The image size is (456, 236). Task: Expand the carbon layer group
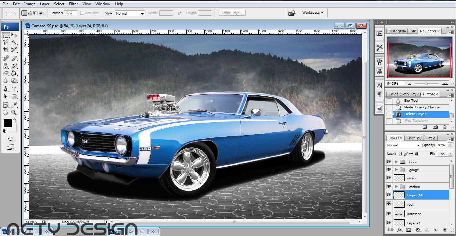tap(396, 187)
